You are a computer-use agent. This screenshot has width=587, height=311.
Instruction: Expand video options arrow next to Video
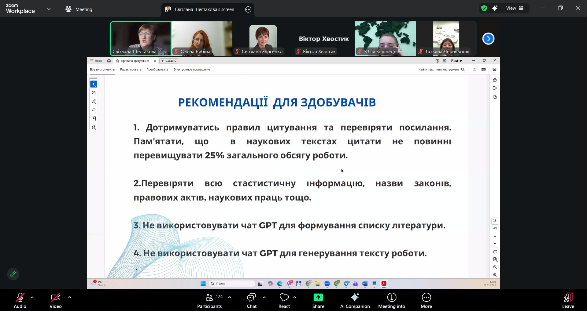click(x=70, y=297)
